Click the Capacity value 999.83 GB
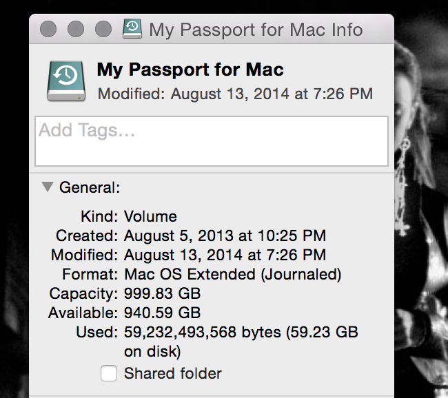The height and width of the screenshot is (398, 448). coord(162,293)
